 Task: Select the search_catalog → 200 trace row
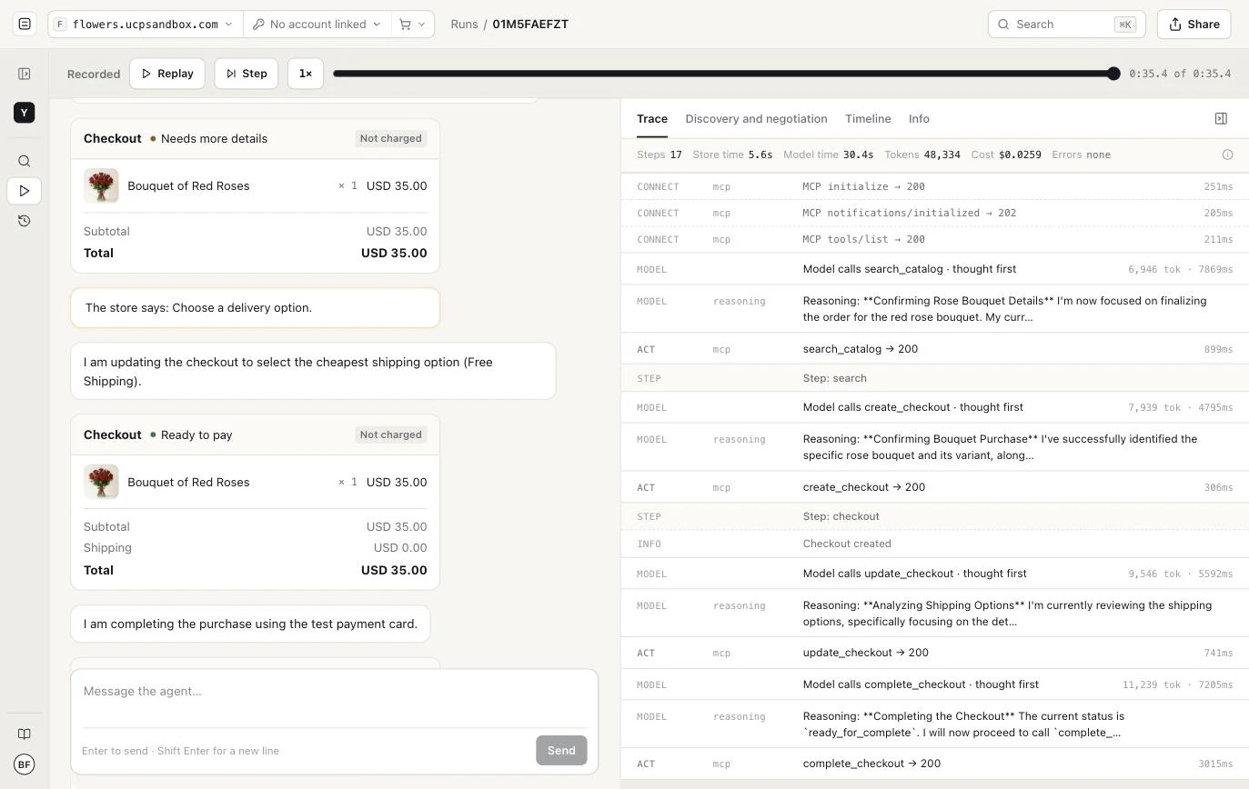click(x=934, y=349)
